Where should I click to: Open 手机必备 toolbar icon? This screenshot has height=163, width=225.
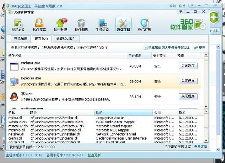102,25
